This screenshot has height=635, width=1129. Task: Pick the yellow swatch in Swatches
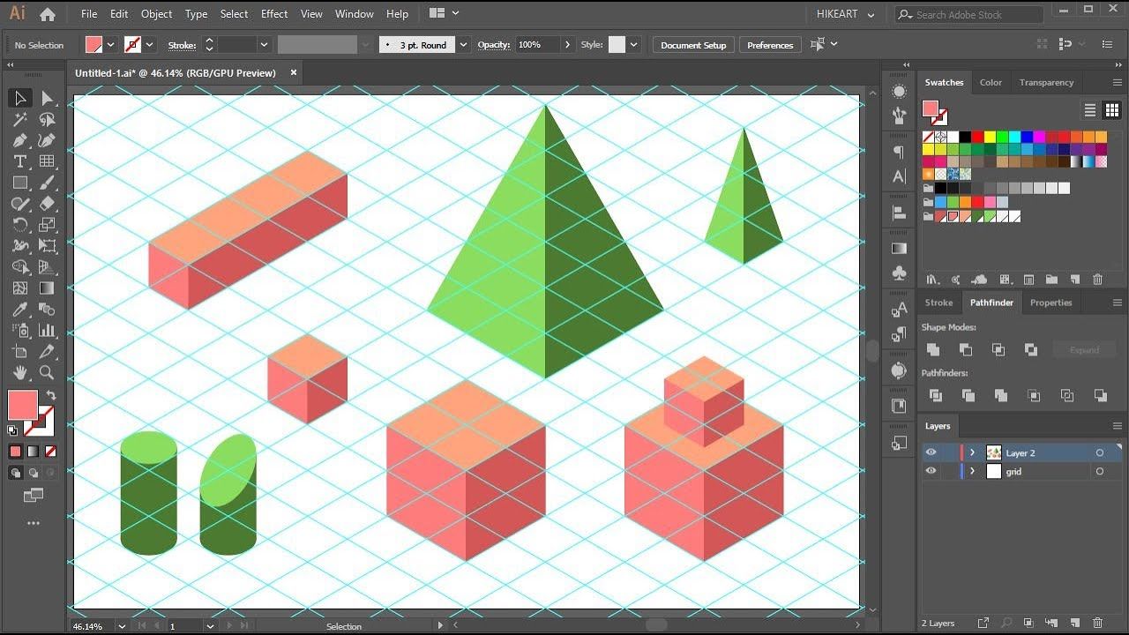pyautogui.click(x=990, y=137)
